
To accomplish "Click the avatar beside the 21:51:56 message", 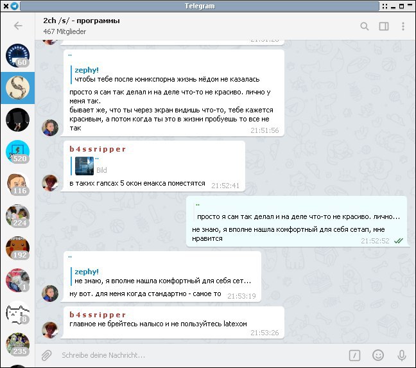I will point(50,128).
